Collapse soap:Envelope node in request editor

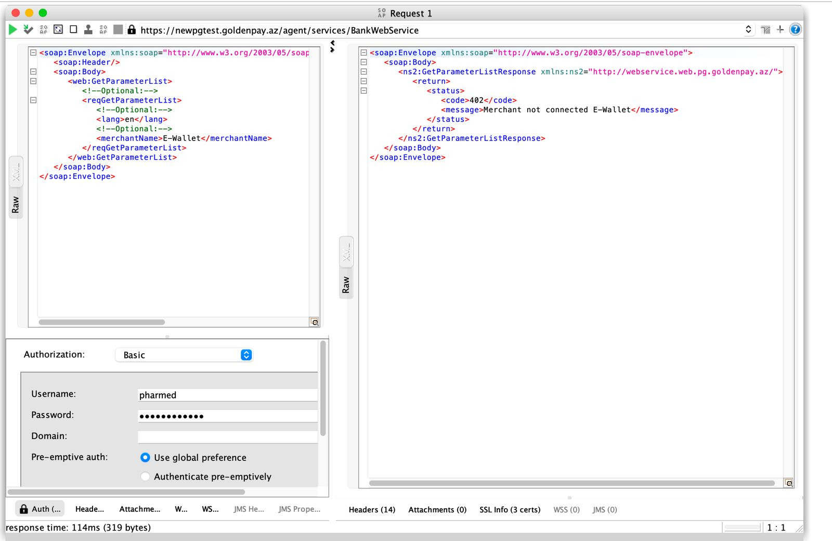click(x=33, y=53)
